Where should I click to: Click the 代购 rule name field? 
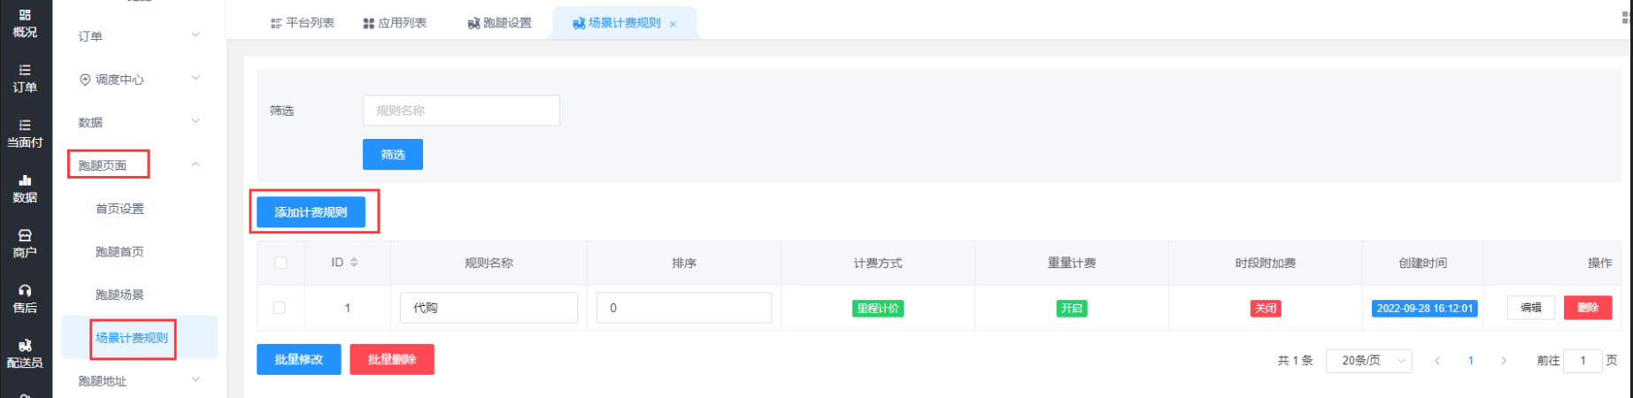pos(489,308)
